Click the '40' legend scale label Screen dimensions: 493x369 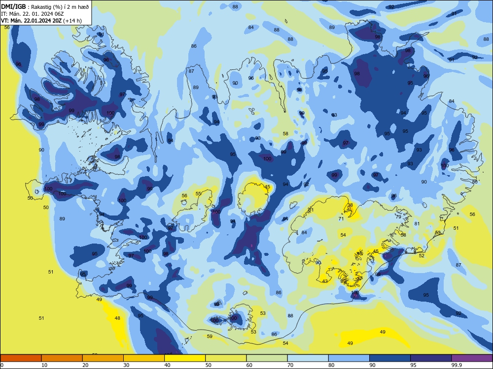[x=167, y=365]
